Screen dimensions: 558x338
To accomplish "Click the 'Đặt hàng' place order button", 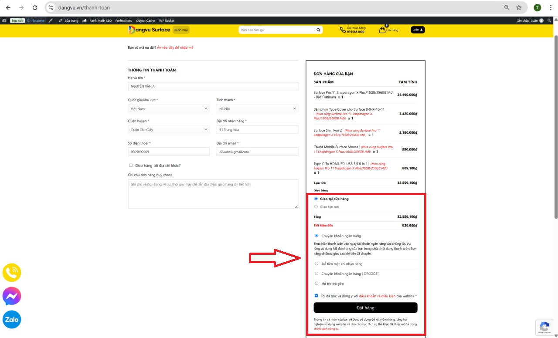I will click(x=365, y=308).
